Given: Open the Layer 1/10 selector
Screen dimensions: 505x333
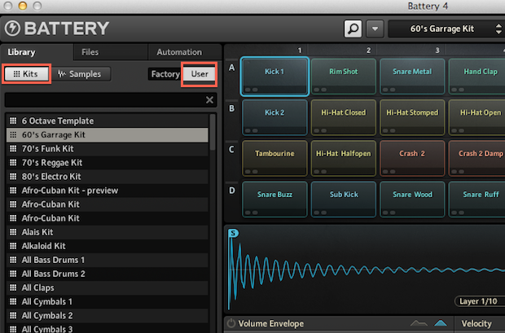Looking at the screenshot, I should [479, 301].
